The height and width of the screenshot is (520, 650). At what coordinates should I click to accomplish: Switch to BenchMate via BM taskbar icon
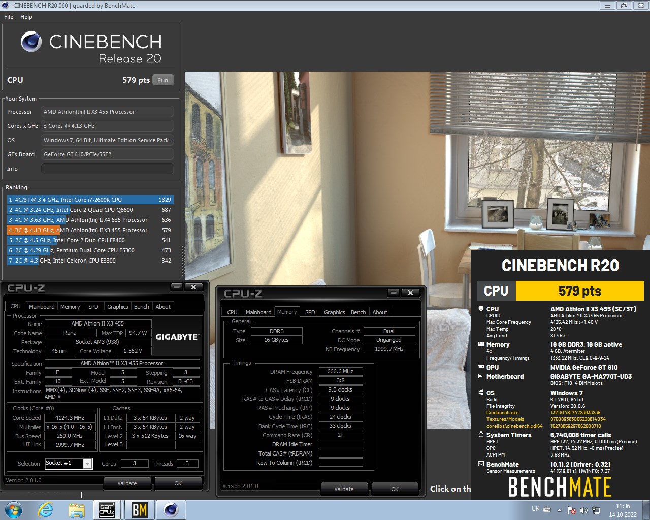pyautogui.click(x=139, y=510)
